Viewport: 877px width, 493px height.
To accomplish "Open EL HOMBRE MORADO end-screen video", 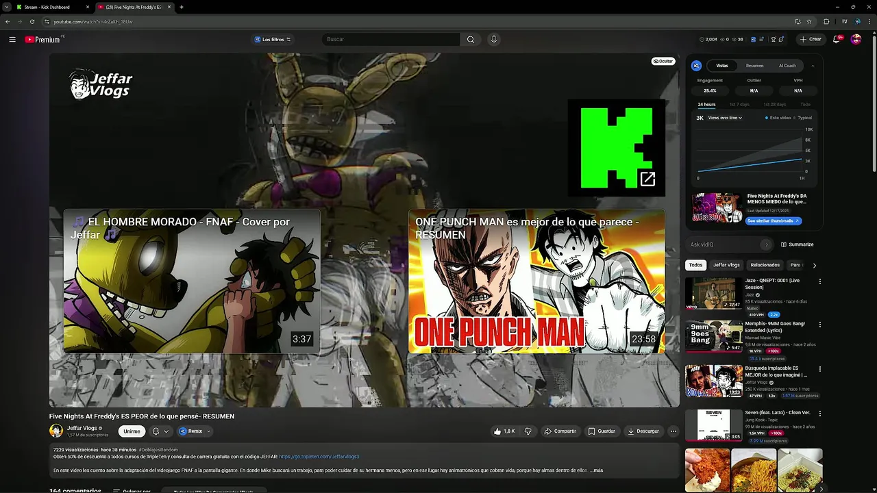I will [x=192, y=281].
